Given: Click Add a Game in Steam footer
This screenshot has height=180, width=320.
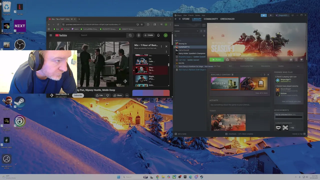Looking at the screenshot, I should (180, 134).
